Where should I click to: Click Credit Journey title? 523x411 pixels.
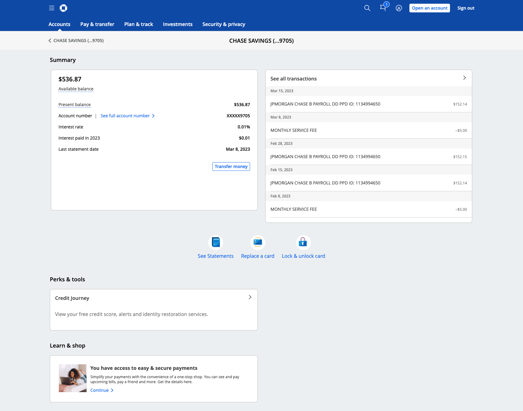(x=72, y=298)
